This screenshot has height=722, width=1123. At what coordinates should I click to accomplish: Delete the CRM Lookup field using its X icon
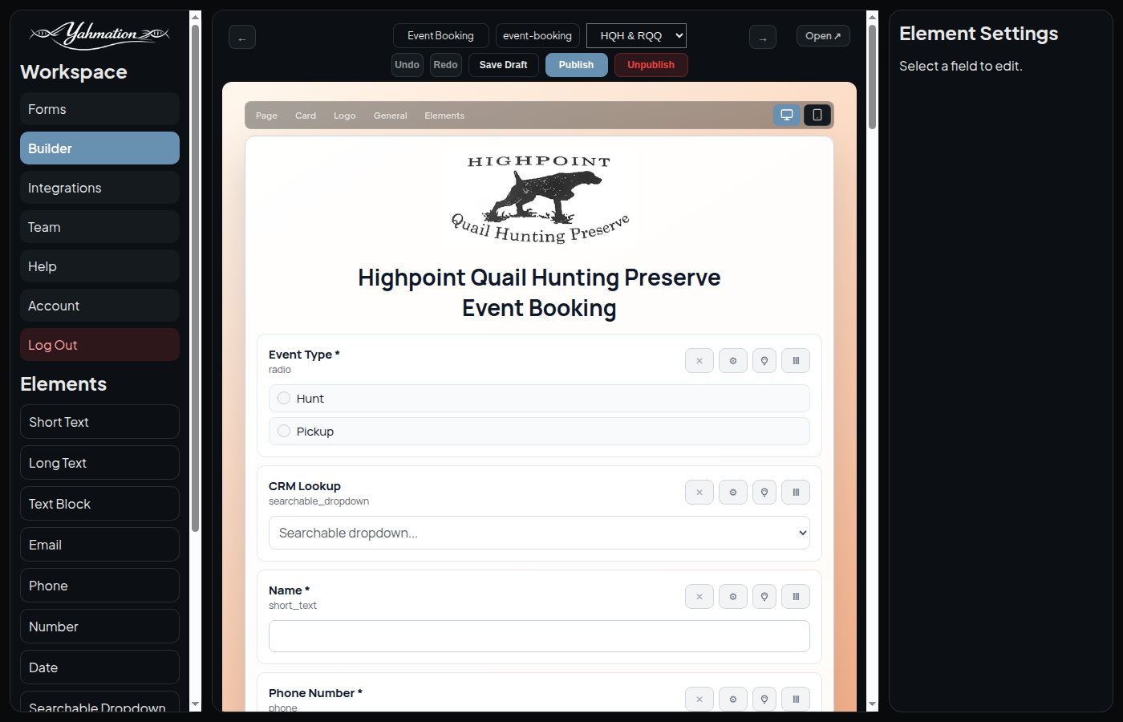click(x=699, y=493)
